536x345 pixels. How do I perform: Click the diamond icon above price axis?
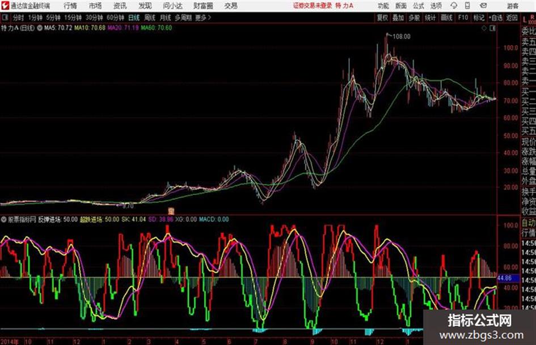[484, 28]
